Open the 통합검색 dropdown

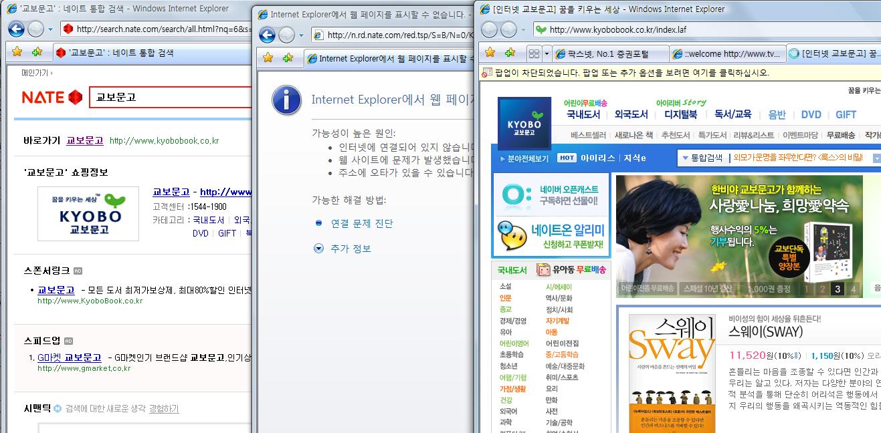(x=702, y=158)
